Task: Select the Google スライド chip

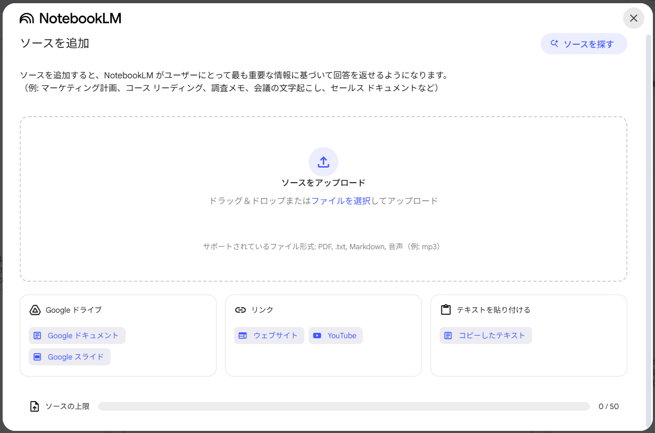Action: point(70,357)
